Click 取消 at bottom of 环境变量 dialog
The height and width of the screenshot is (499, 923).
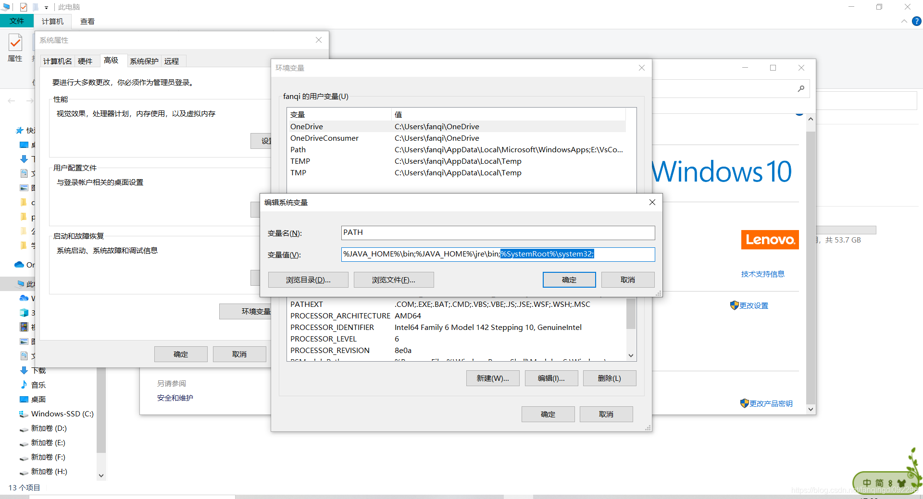coord(606,414)
